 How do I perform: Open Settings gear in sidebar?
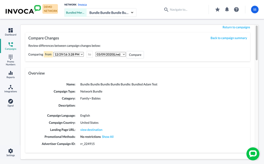click(x=11, y=153)
